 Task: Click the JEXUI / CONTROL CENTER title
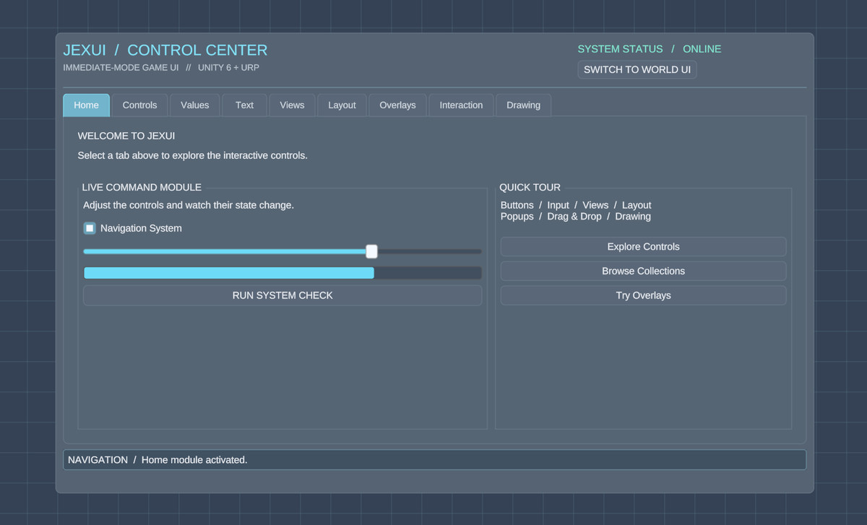click(x=165, y=51)
